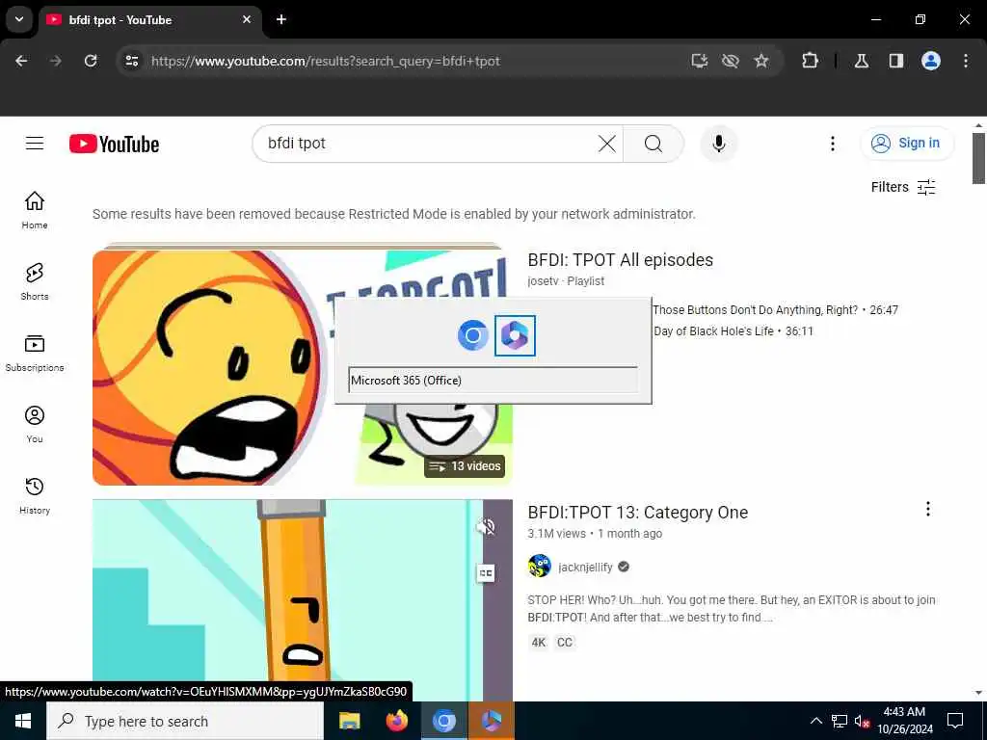This screenshot has height=740, width=987.
Task: Go back in browser
Action: point(21,61)
